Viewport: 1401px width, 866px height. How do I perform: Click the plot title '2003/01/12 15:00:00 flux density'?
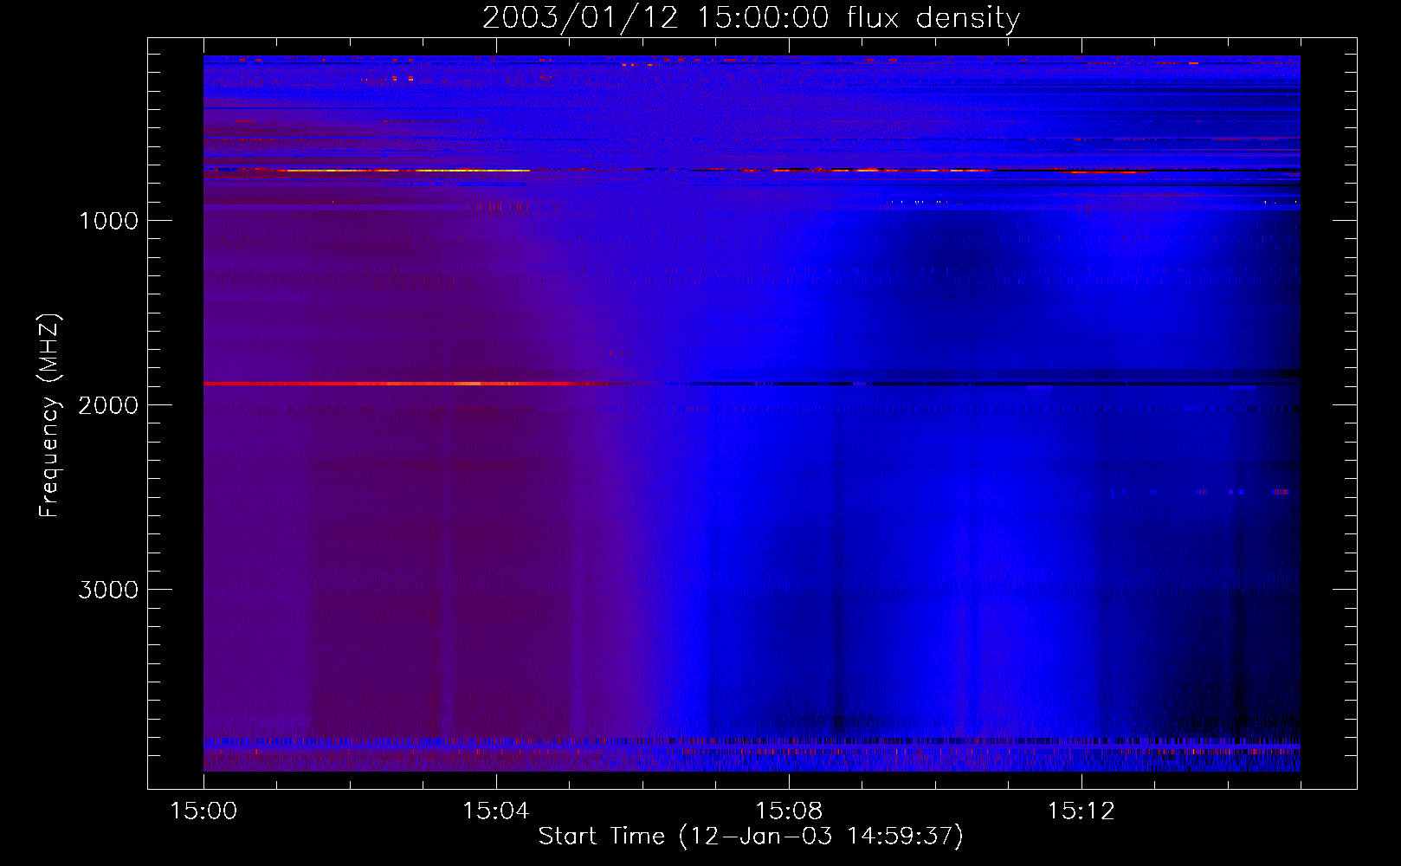(x=751, y=17)
